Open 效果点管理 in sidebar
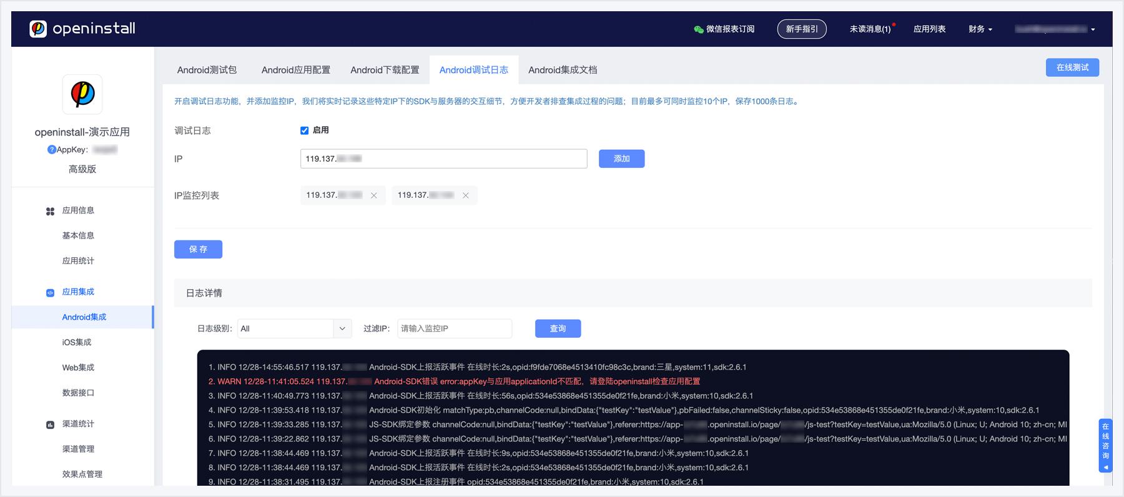This screenshot has width=1124, height=497. [x=82, y=475]
